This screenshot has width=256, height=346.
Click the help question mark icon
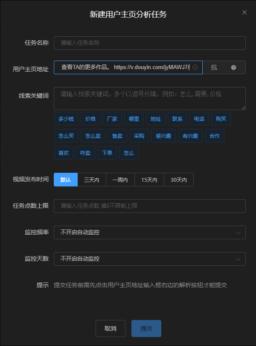pyautogui.click(x=233, y=67)
